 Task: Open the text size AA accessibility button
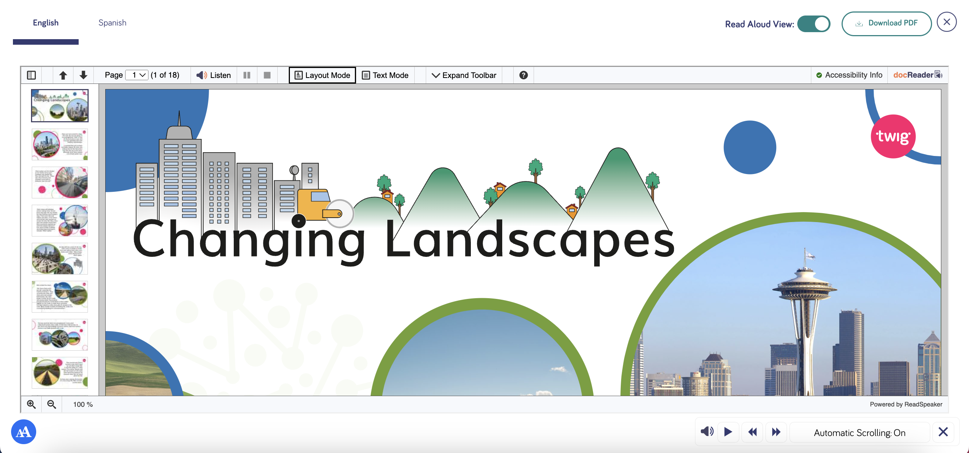click(x=23, y=432)
